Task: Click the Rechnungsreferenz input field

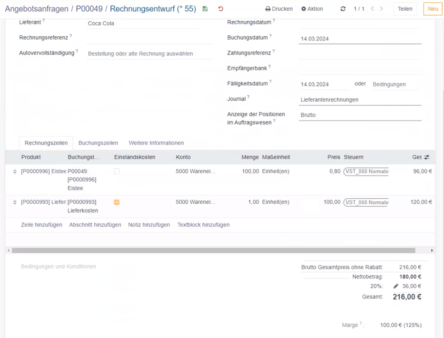Action: coord(149,38)
